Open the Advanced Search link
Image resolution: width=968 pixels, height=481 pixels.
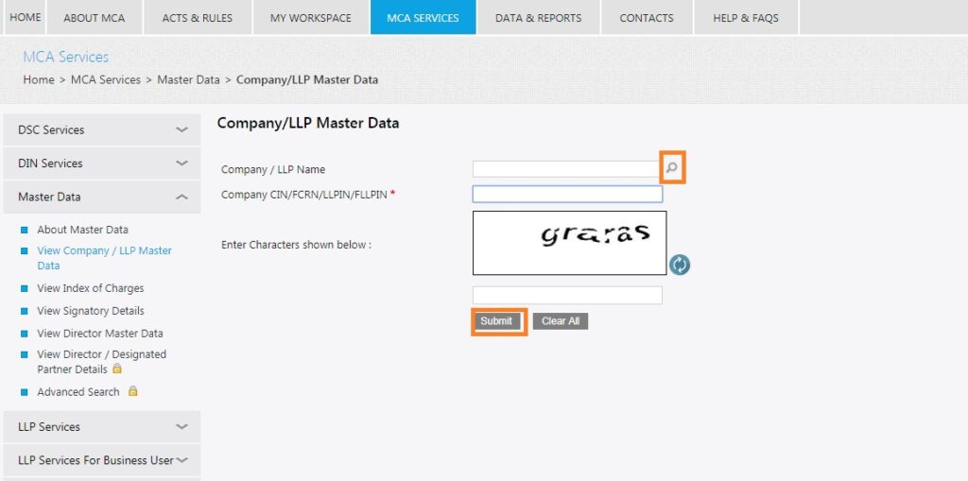(x=78, y=392)
